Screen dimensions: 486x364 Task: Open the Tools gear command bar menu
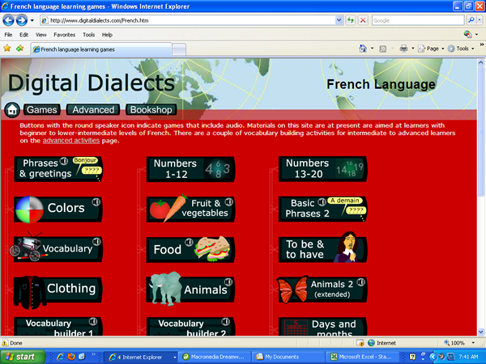coord(461,49)
